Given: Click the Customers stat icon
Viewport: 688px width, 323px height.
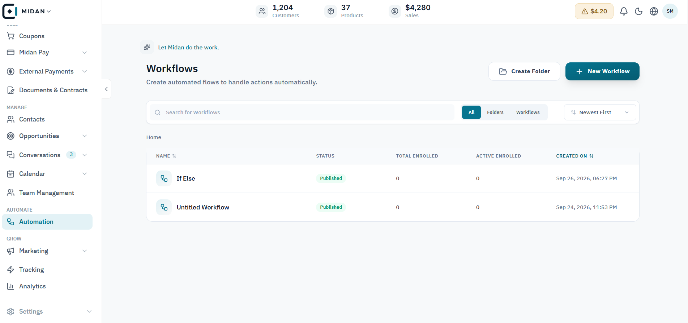Looking at the screenshot, I should pos(262,12).
